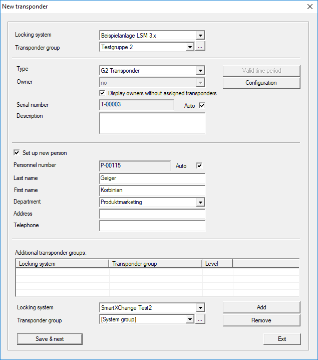Open the G2 Transponder type dropdown
Viewport: 318px width, 360px height.
coord(200,71)
